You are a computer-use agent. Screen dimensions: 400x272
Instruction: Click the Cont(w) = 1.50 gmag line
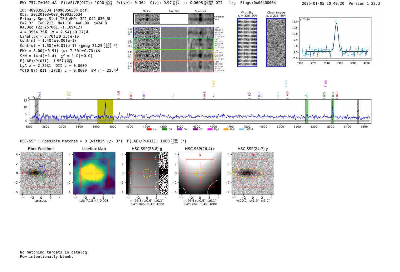tap(69, 46)
